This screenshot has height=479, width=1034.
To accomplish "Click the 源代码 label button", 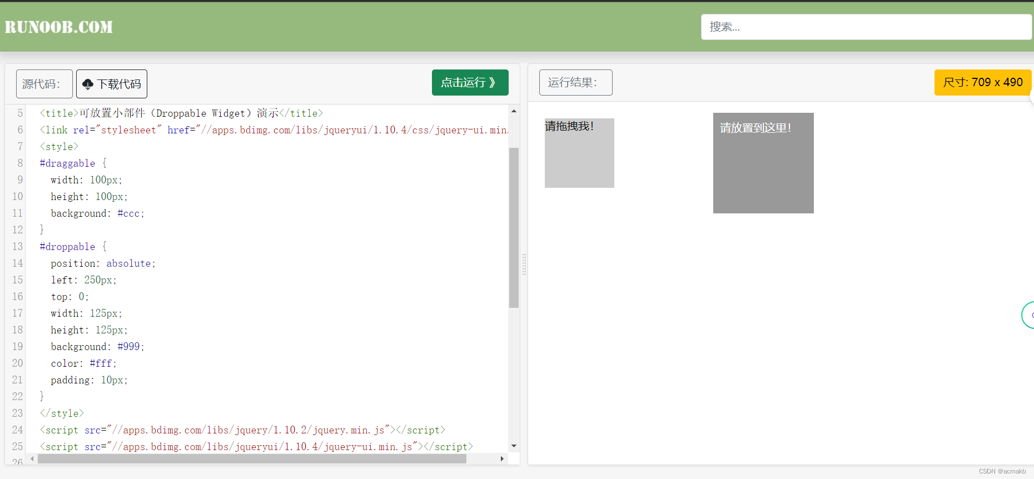I will [x=44, y=84].
